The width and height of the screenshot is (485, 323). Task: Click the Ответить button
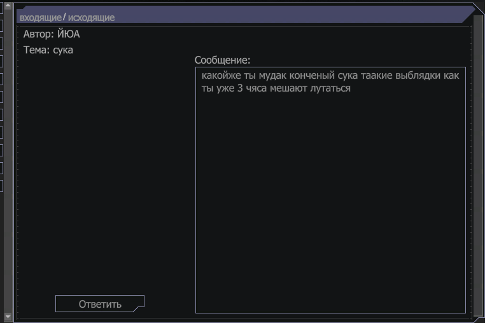tap(99, 304)
